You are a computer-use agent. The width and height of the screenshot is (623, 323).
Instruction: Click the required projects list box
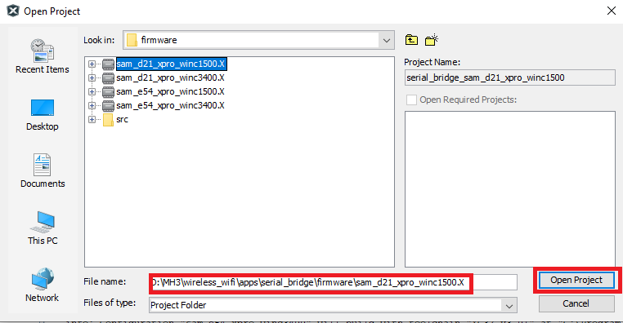[509, 189]
